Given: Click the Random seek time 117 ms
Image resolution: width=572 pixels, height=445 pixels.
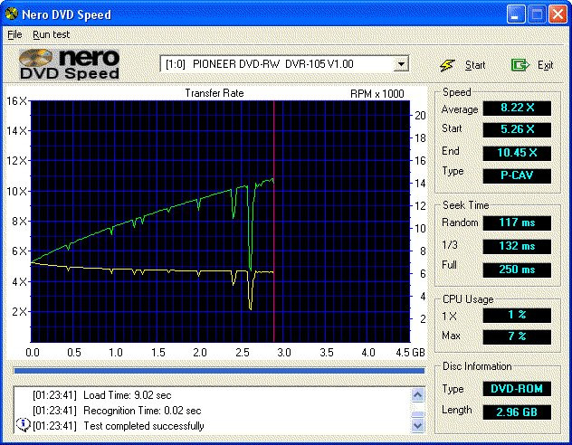Looking at the screenshot, I should 517,222.
